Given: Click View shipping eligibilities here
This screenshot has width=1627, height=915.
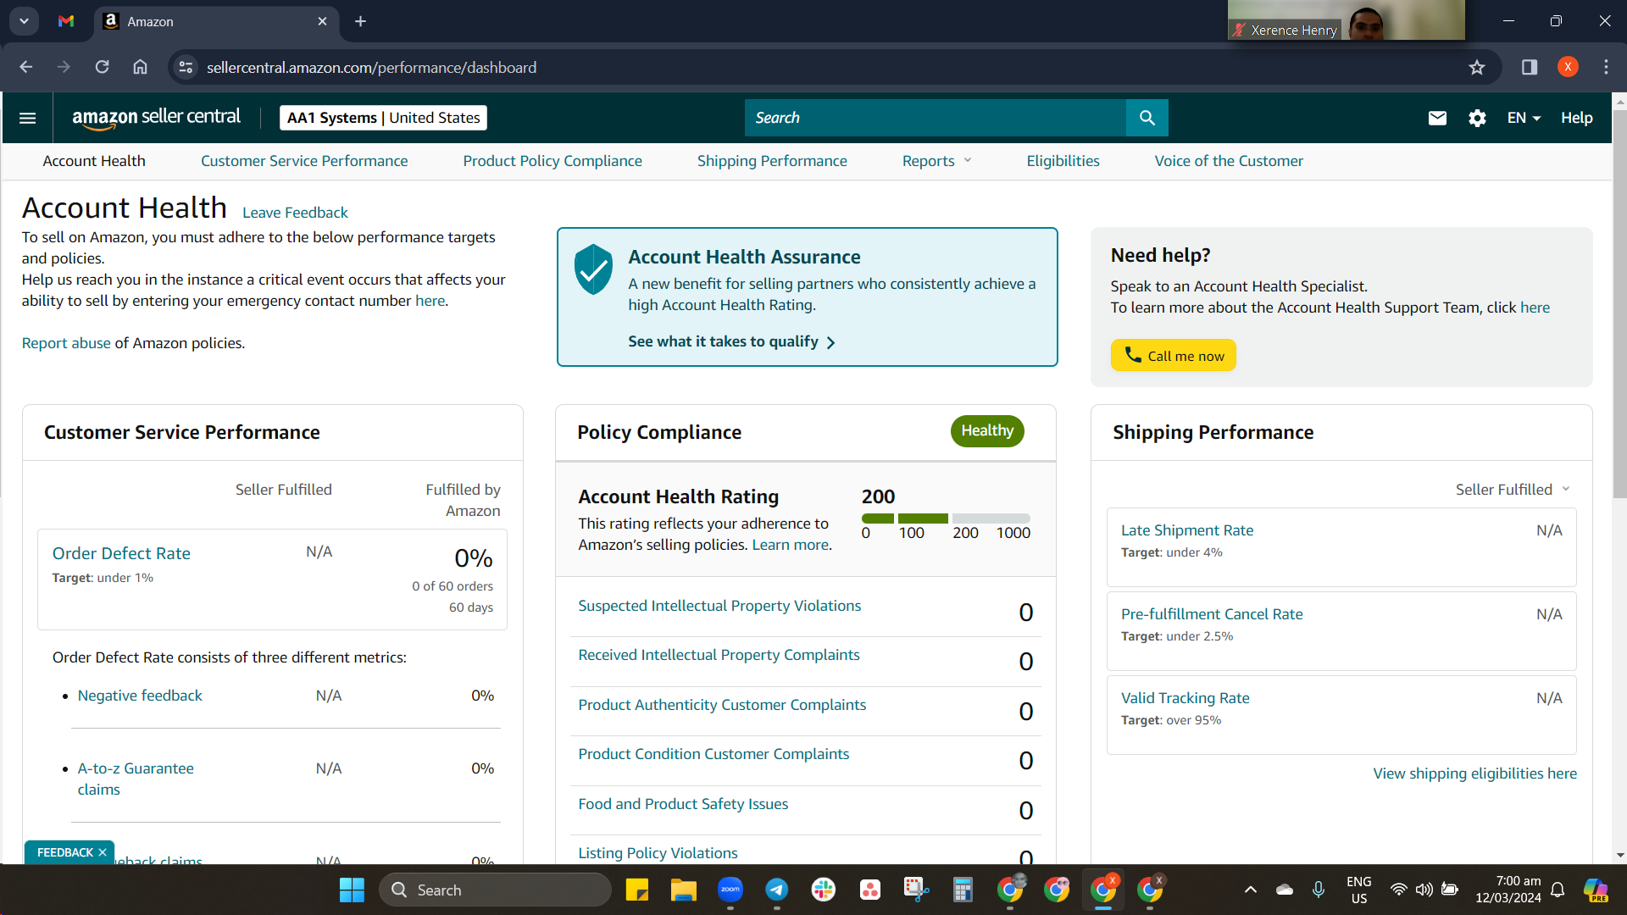Looking at the screenshot, I should 1474,774.
